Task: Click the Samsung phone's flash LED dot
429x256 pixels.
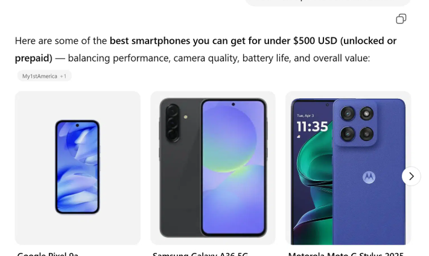Action: tap(185, 117)
